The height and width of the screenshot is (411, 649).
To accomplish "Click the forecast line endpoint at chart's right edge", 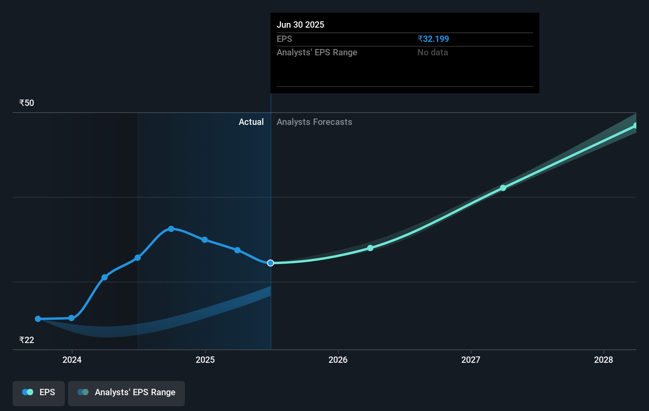I will click(x=636, y=125).
